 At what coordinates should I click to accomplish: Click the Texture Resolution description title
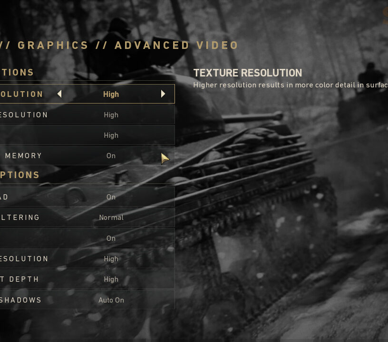(x=247, y=73)
